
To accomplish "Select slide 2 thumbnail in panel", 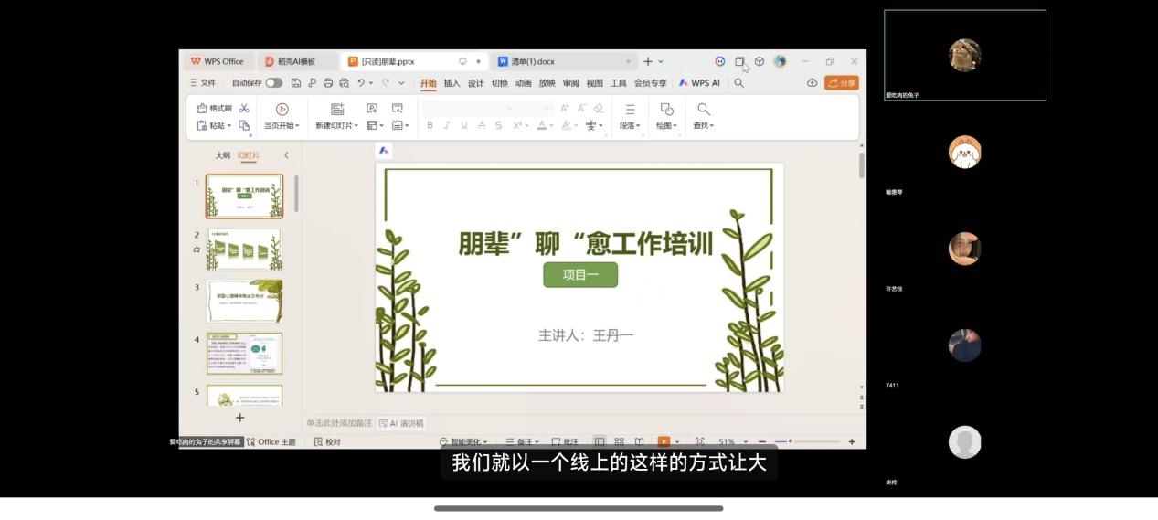I will 244,249.
